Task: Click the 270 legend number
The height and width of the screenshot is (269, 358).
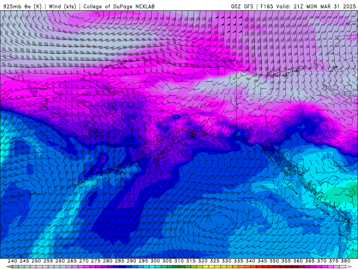Action: click(84, 261)
